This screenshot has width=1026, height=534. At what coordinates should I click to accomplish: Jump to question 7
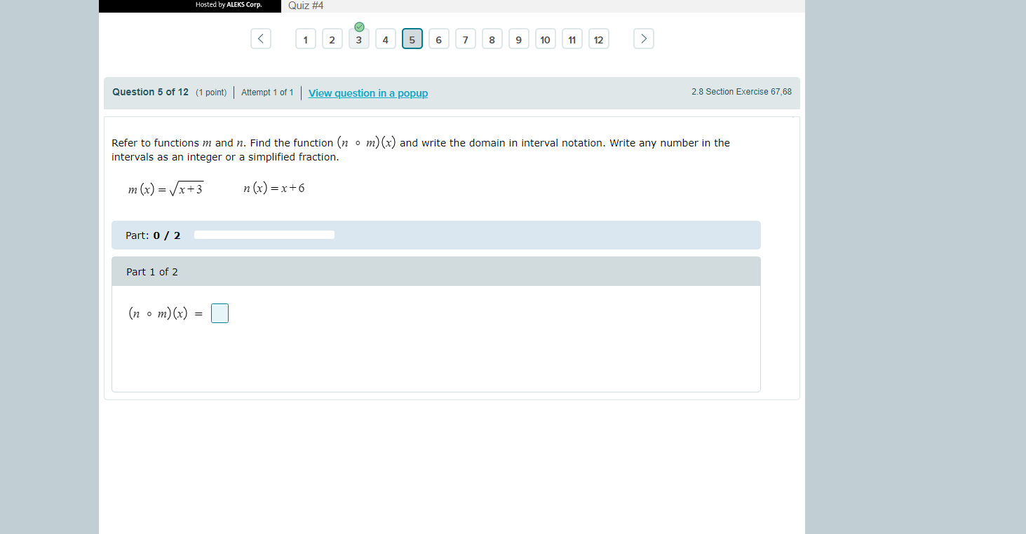(x=465, y=39)
